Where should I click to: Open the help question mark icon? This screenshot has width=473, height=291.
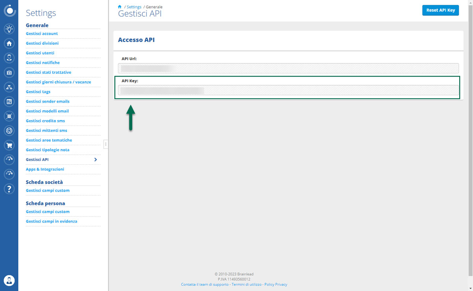pos(9,189)
